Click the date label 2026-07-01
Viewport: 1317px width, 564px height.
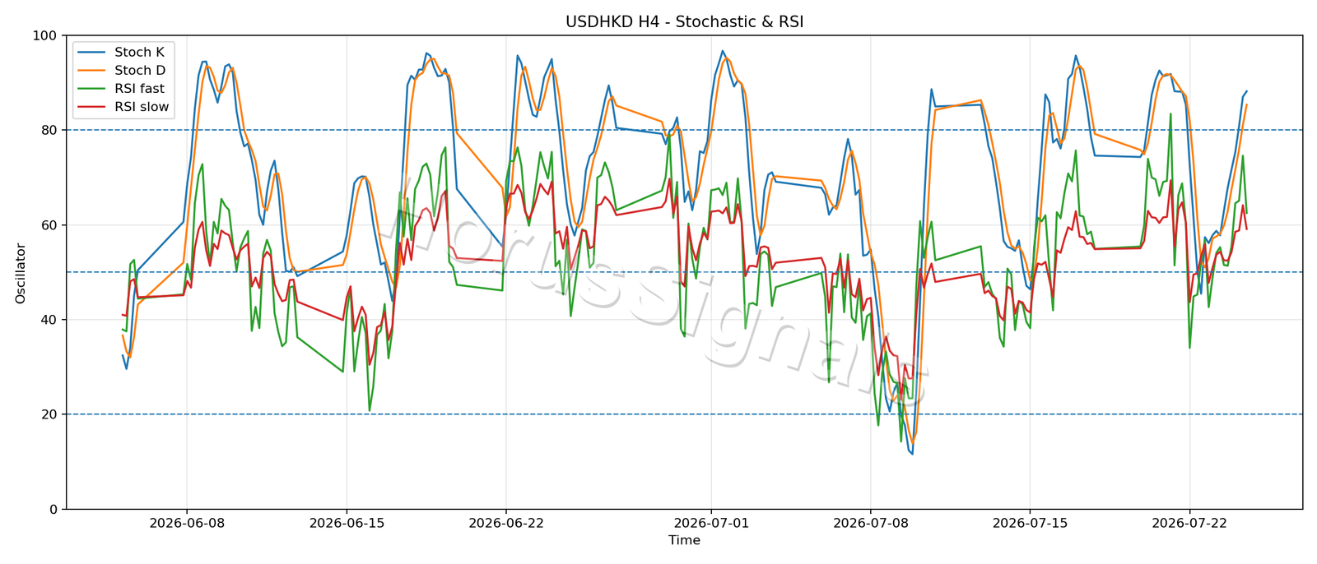[710, 523]
